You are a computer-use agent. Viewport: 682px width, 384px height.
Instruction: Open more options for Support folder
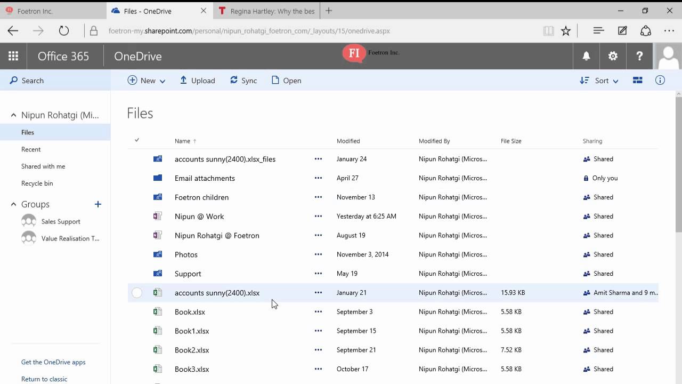coord(318,274)
